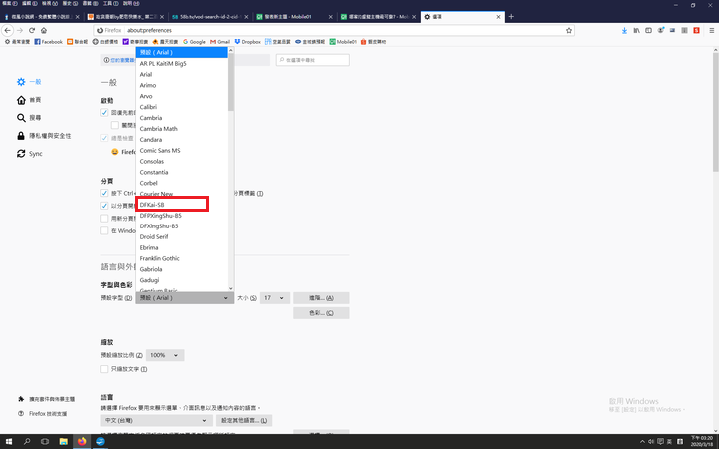Click the font list scrollbar down arrow
The width and height of the screenshot is (719, 449).
231,288
